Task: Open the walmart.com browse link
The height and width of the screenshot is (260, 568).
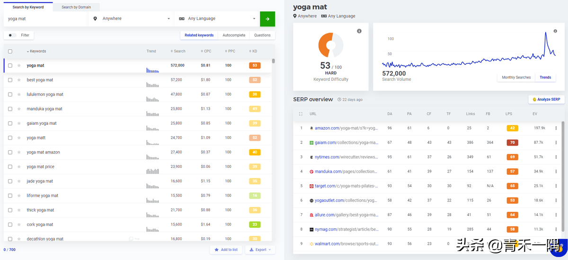Action: pos(346,244)
